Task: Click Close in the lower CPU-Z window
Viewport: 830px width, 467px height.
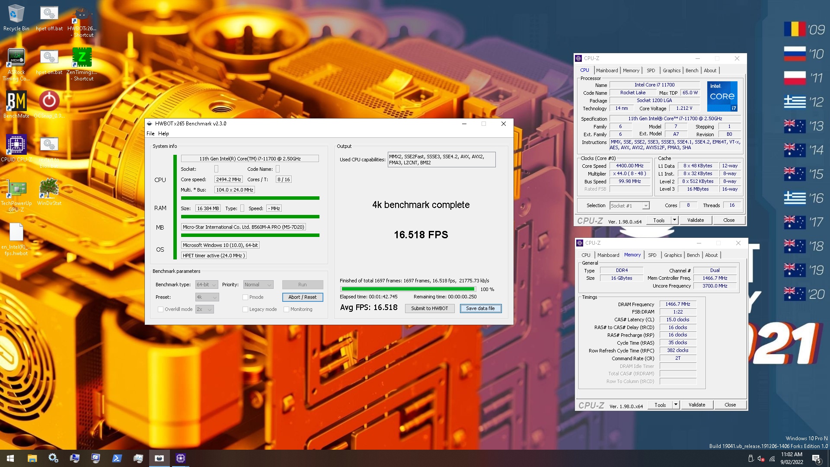Action: coord(730,405)
